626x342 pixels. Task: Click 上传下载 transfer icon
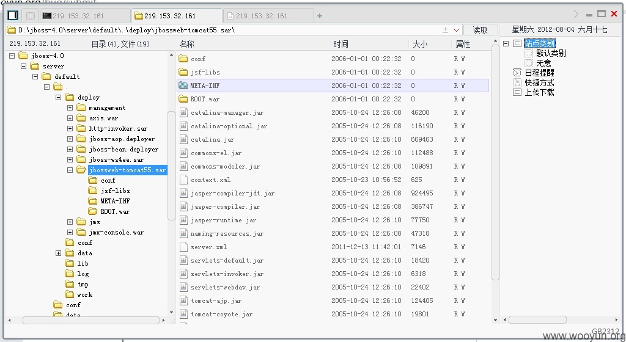coord(517,92)
